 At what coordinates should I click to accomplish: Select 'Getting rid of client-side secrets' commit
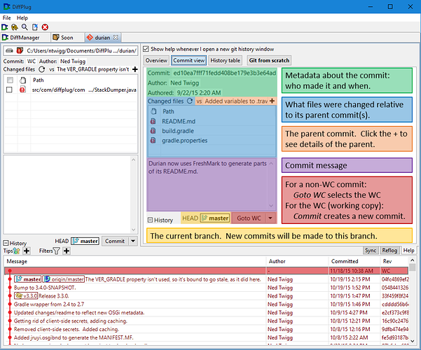coord(206,321)
